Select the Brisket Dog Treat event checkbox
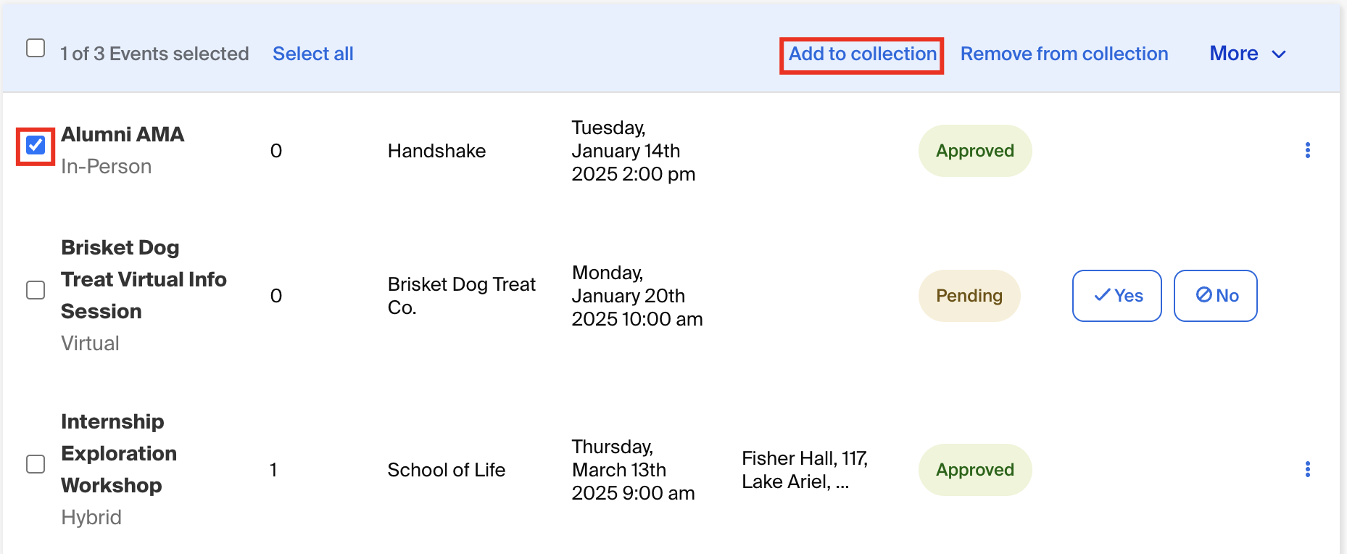This screenshot has height=554, width=1347. click(x=36, y=290)
